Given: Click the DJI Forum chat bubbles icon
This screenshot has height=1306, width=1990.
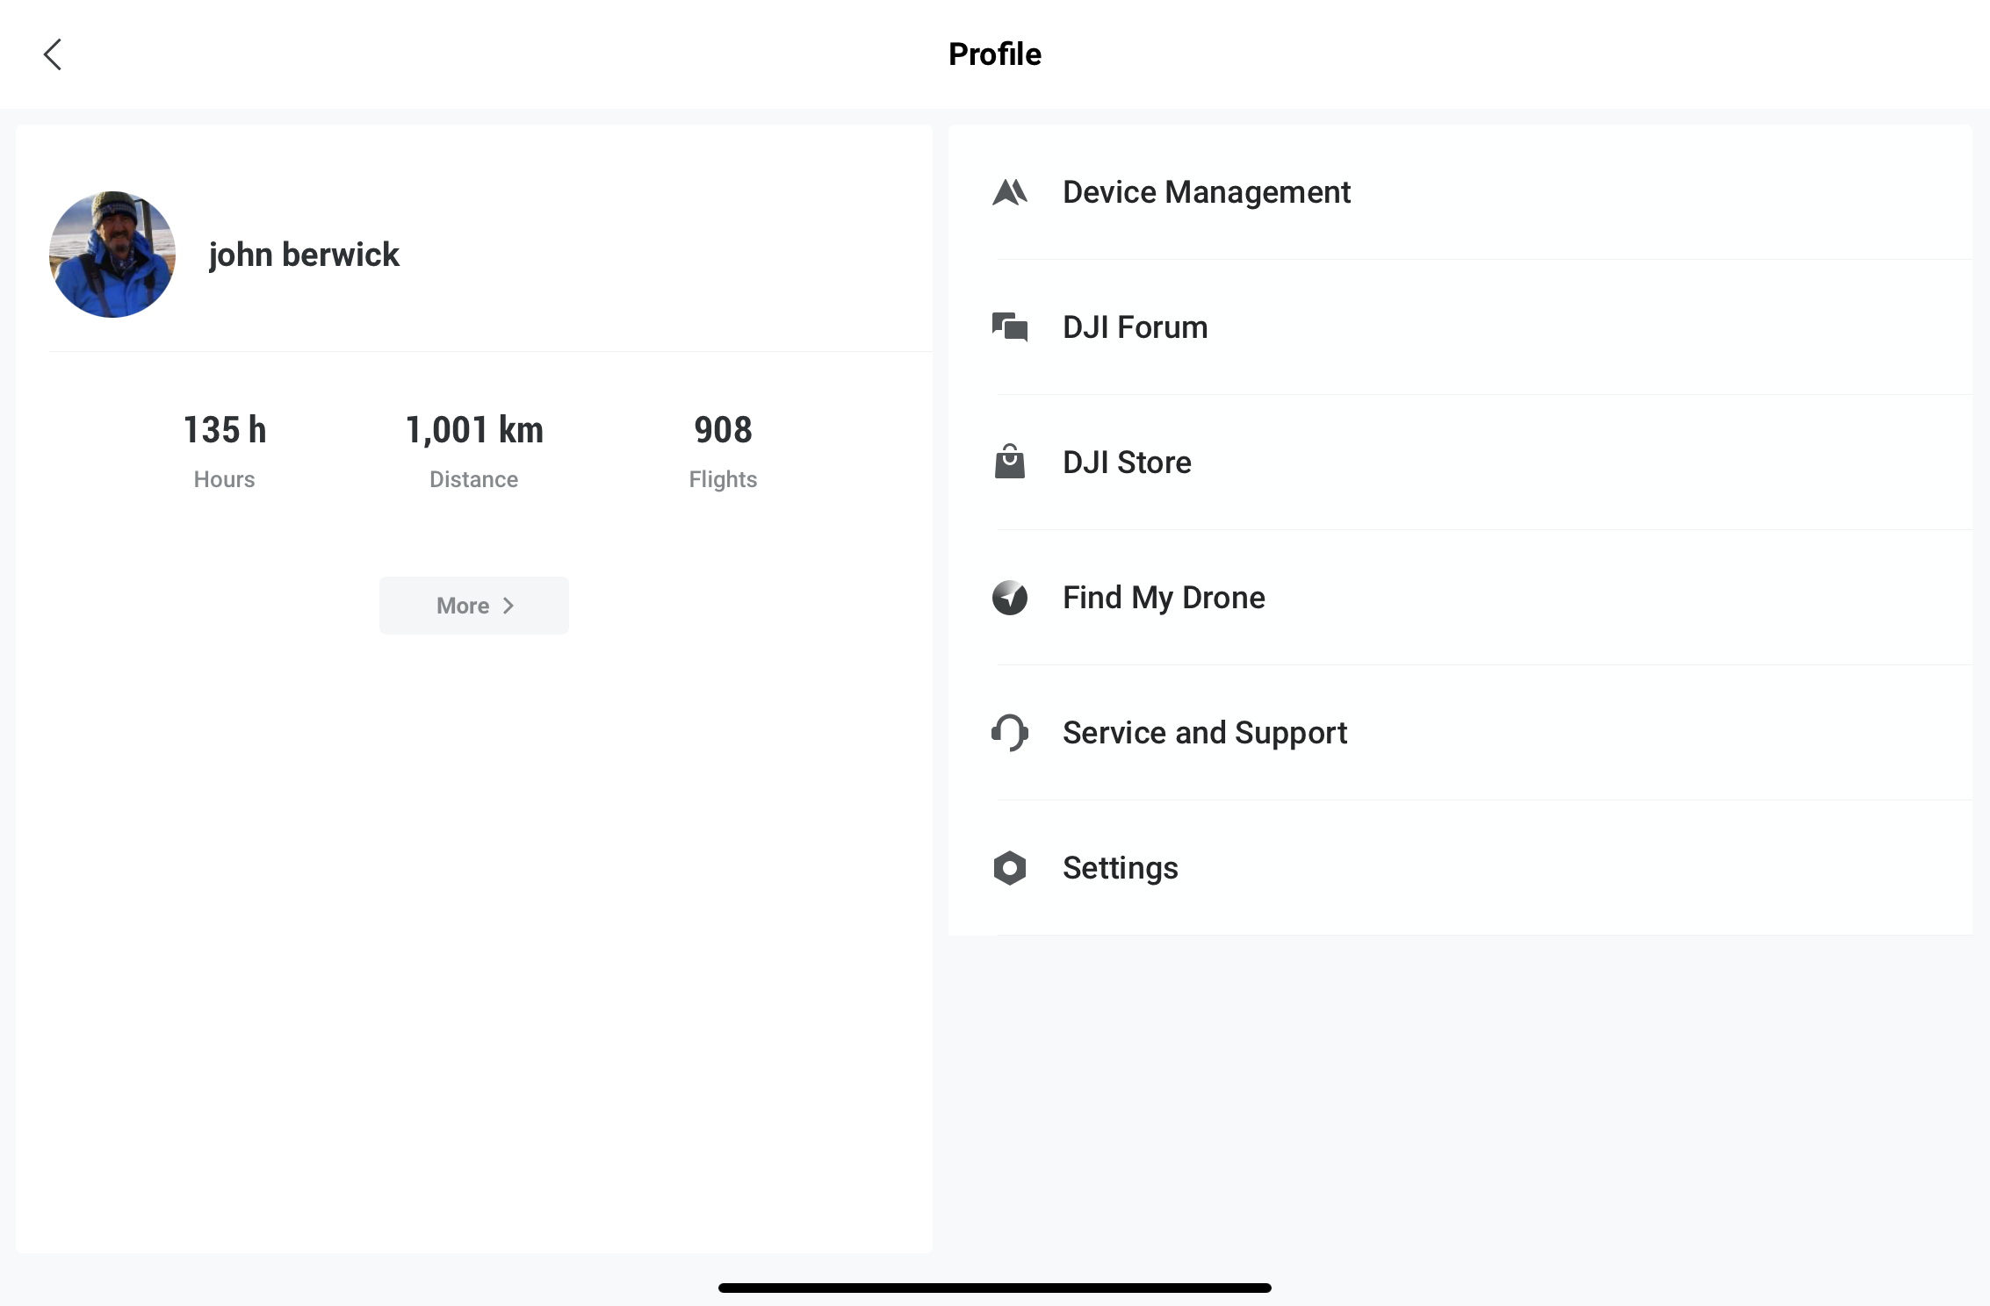Looking at the screenshot, I should 1009,327.
